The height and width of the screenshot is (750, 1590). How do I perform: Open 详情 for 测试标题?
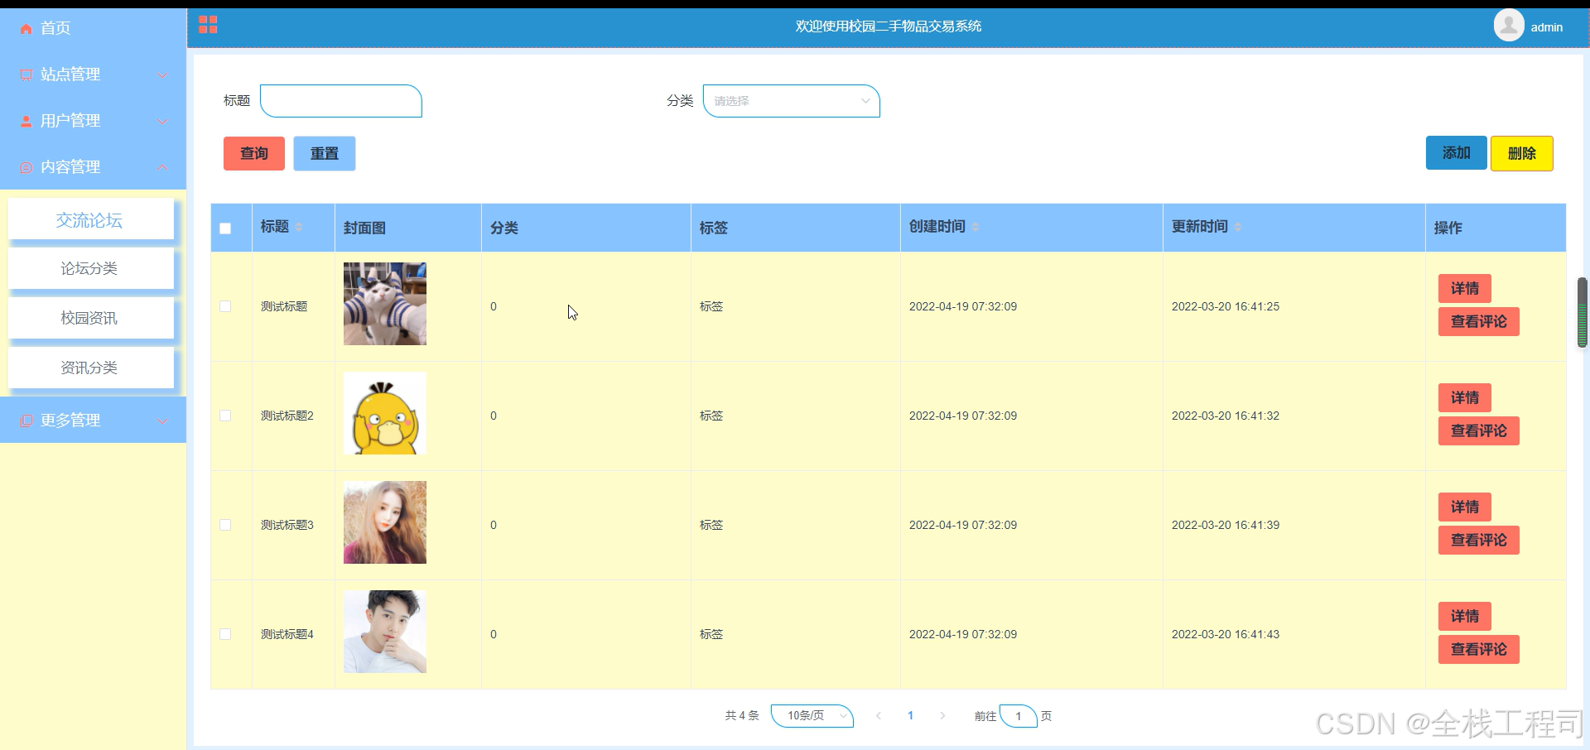point(1465,288)
